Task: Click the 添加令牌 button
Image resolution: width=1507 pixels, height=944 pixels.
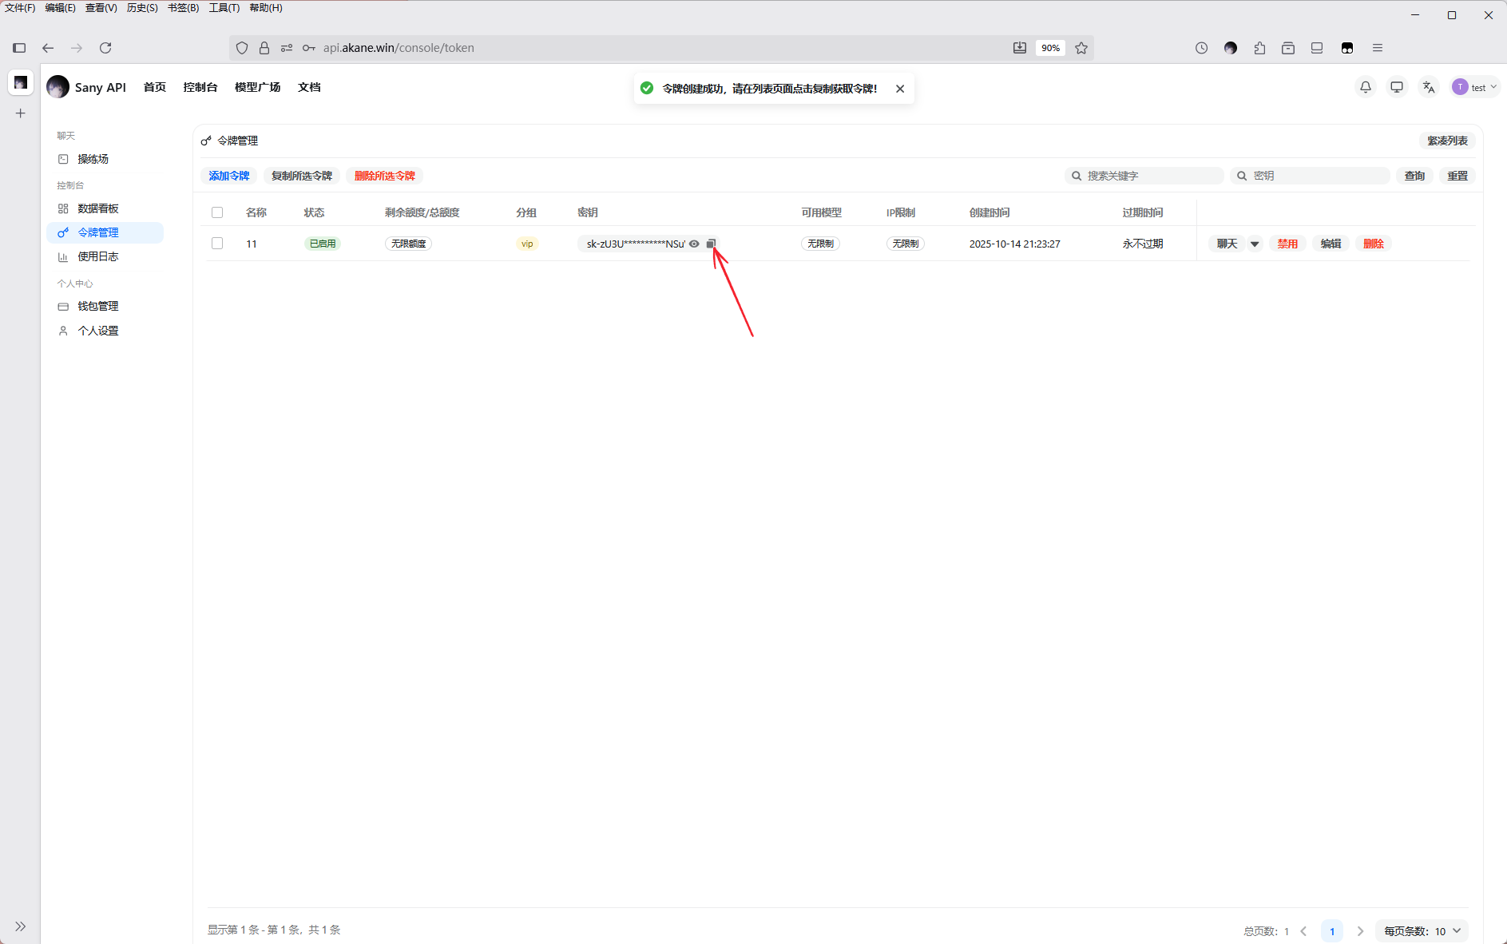Action: pyautogui.click(x=229, y=176)
